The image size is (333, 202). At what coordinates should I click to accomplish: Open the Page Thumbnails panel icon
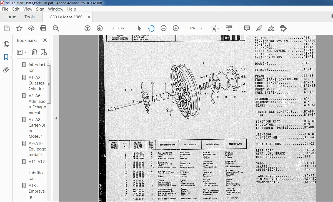point(6,44)
